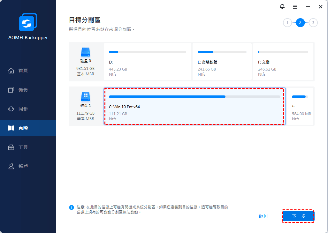The height and width of the screenshot is (233, 328).
Task: Open the 備份 sidebar item
Action: 28,90
